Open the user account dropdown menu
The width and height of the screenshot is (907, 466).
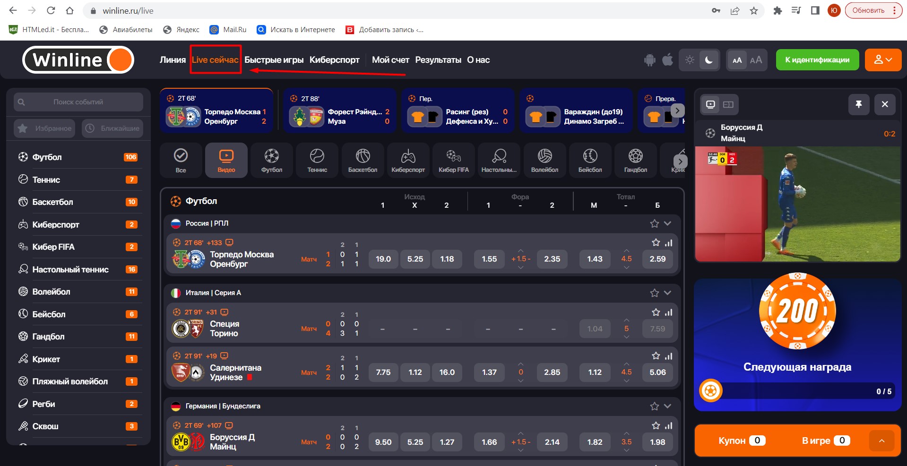pyautogui.click(x=883, y=60)
